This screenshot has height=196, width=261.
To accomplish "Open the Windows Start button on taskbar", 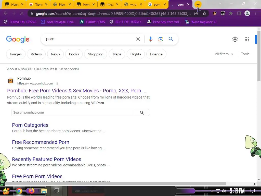I will pyautogui.click(x=6, y=191).
